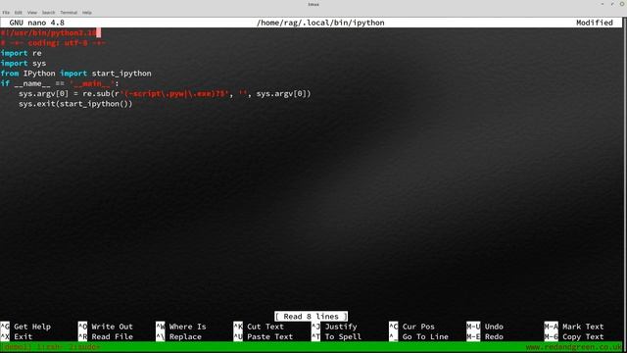The width and height of the screenshot is (627, 353).
Task: Click the 'from IPython import start_ipython' line
Action: click(x=76, y=74)
